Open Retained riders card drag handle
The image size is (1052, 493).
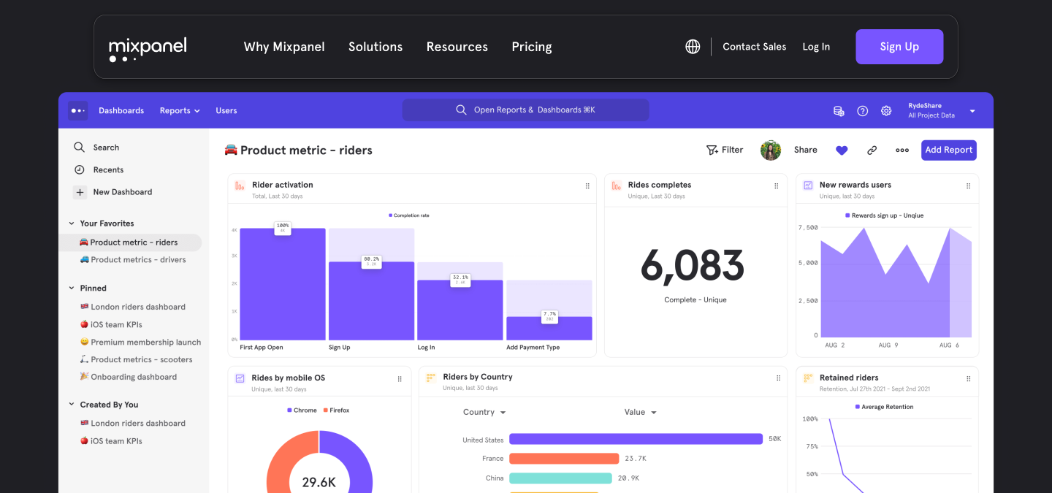(x=969, y=379)
